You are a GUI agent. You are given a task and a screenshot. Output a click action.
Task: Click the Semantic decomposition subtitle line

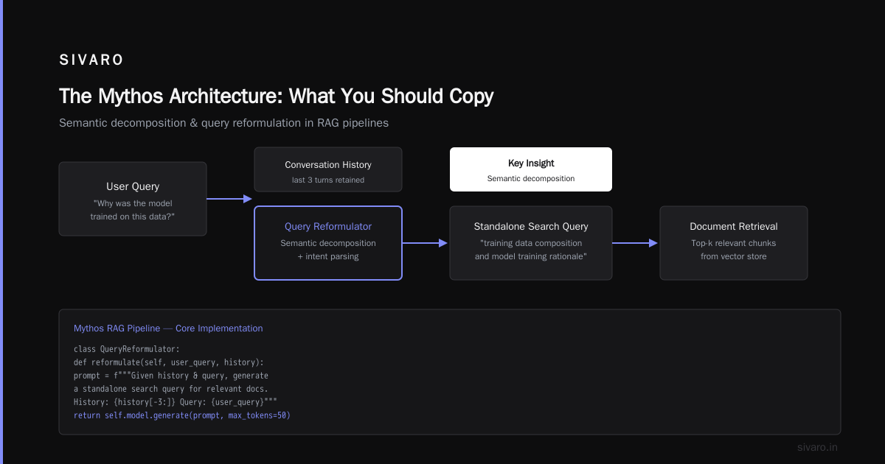tap(223, 123)
